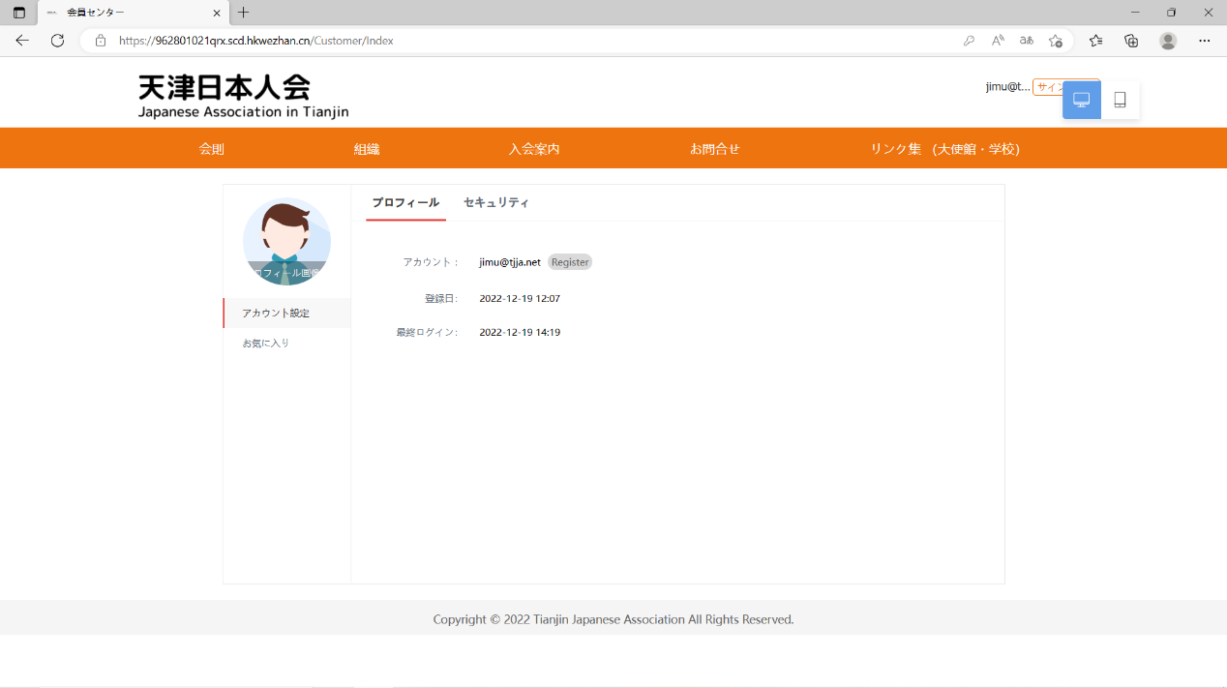Add this page to favorites
Screen dimensions: 1227x688
click(x=1056, y=41)
